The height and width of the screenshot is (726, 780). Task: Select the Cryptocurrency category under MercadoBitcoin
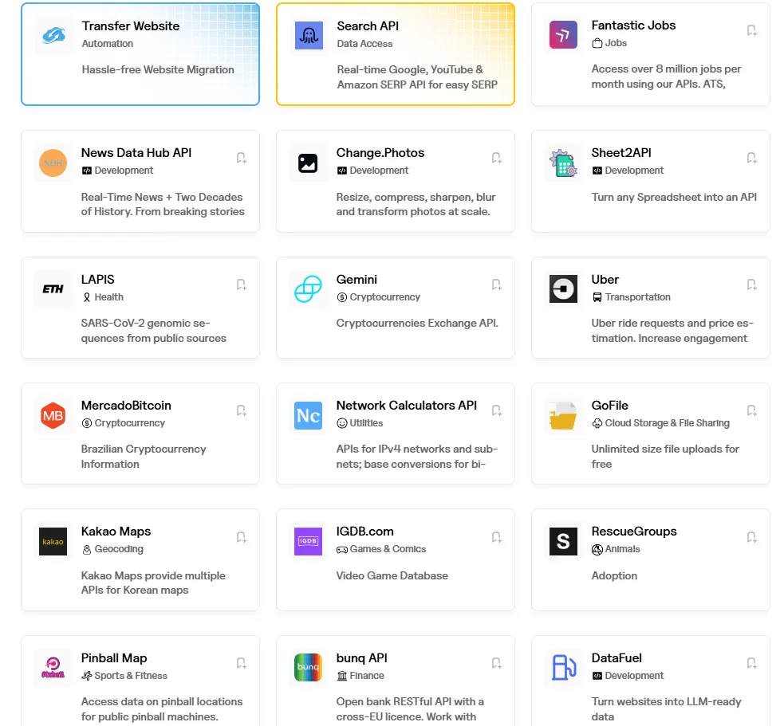point(124,423)
